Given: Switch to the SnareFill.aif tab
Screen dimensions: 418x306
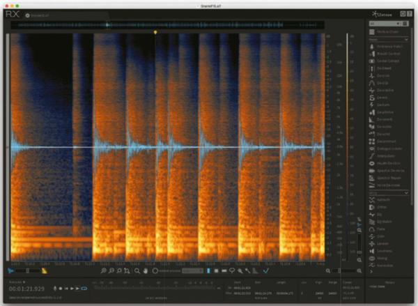Looking at the screenshot, I should (38, 14).
